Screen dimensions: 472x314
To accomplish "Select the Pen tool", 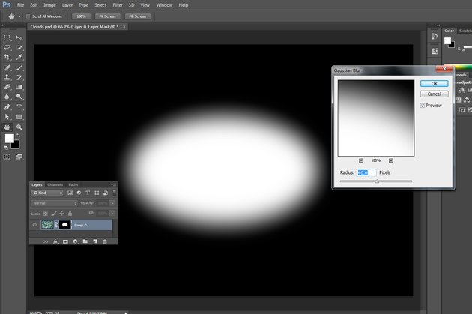I will tap(7, 107).
